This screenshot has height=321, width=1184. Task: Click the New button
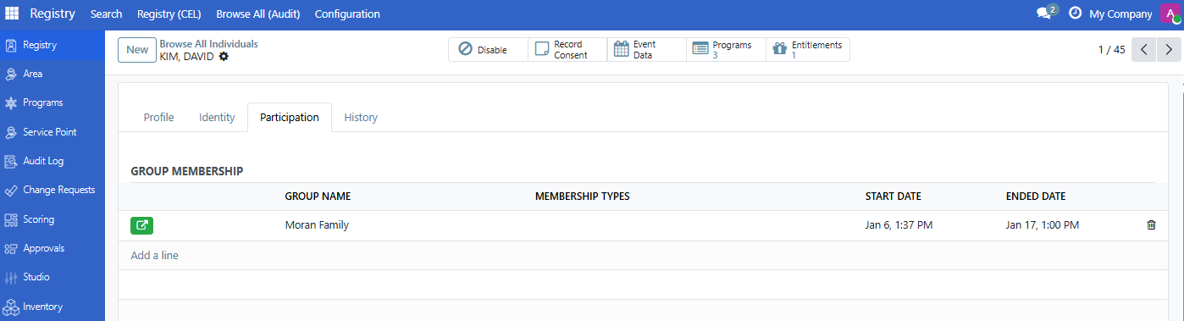click(x=137, y=50)
